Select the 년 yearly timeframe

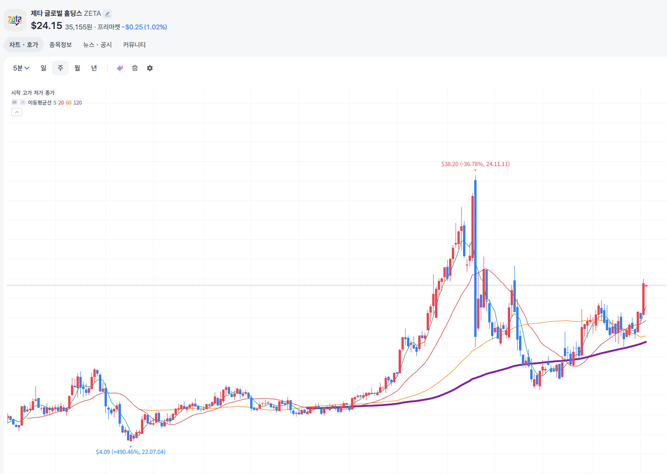(x=94, y=68)
